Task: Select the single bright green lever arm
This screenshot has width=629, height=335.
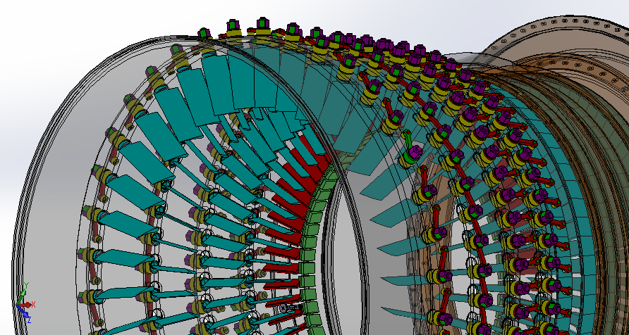Action: point(408,140)
